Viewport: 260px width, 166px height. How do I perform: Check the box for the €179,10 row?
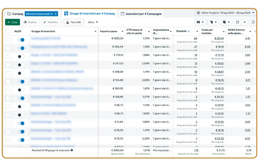(x=8, y=56)
